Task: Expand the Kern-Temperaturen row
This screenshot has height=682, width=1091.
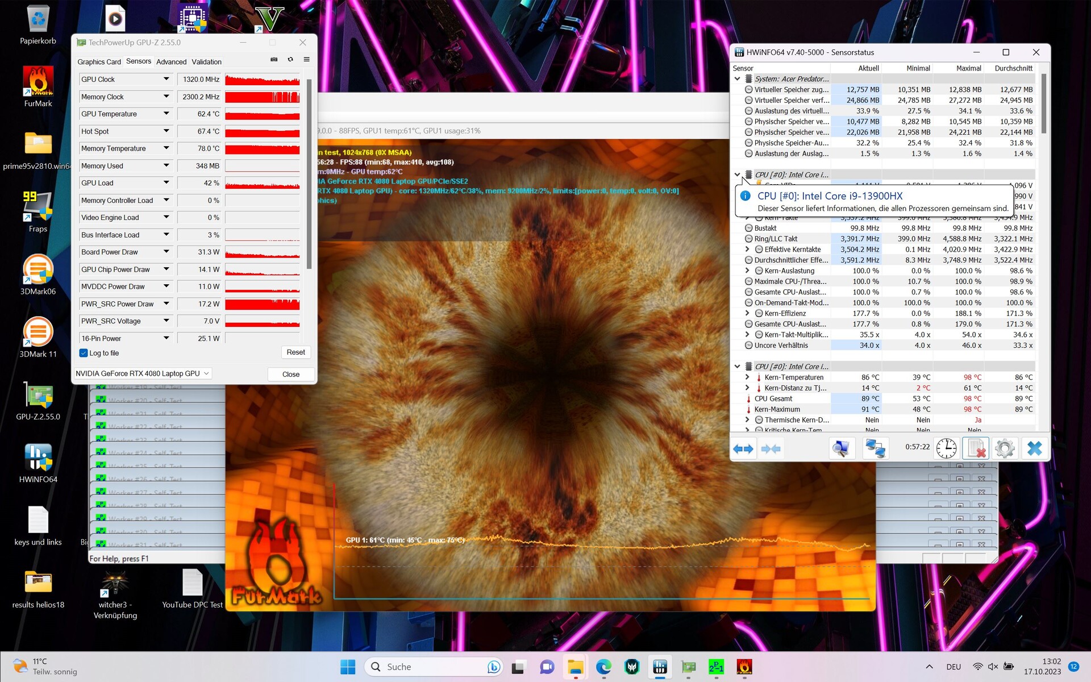Action: 747,377
